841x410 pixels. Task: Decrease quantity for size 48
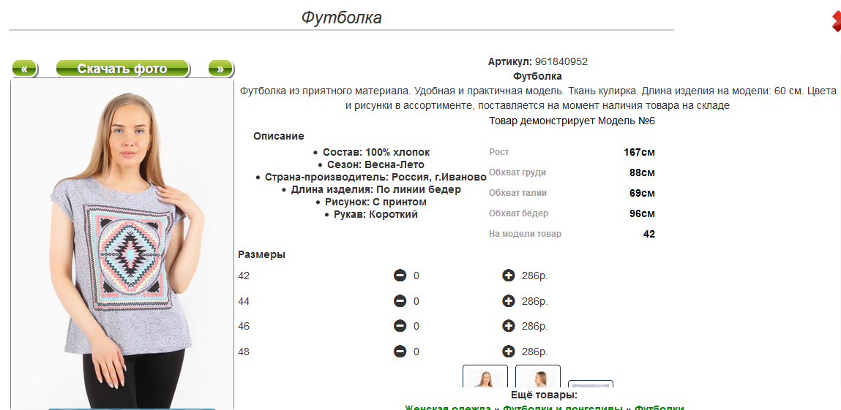click(400, 352)
